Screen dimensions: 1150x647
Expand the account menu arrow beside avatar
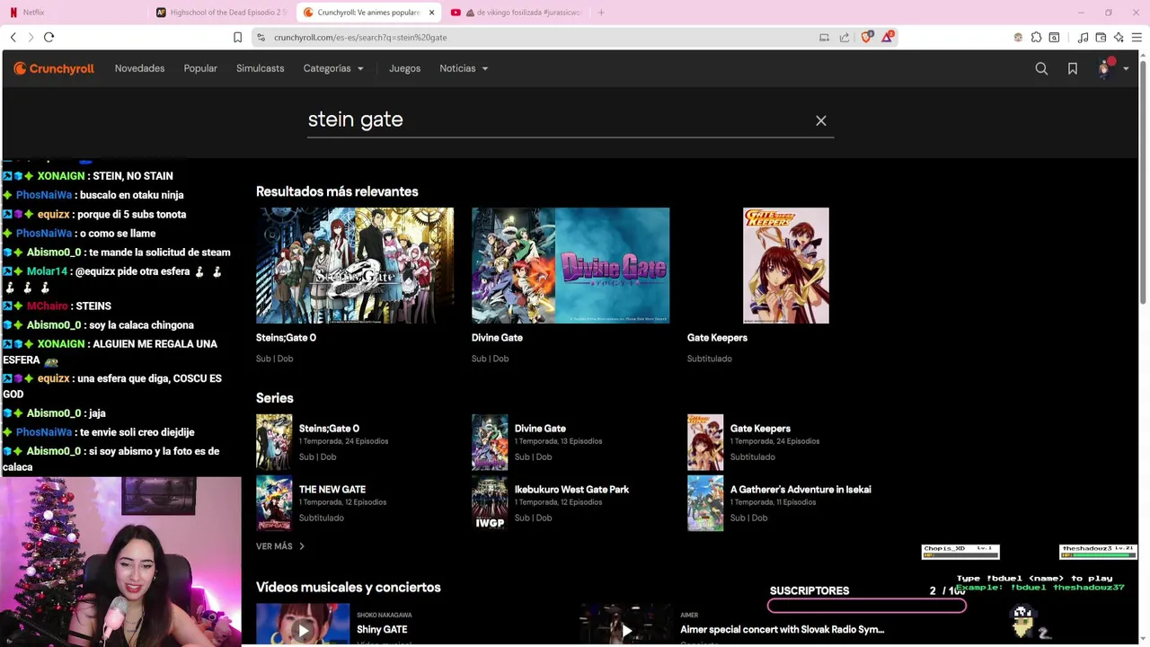(1126, 69)
